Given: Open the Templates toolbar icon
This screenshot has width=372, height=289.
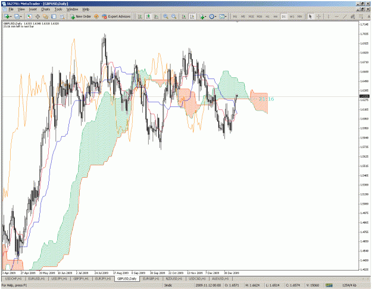Looking at the screenshot, I should coord(221,17).
